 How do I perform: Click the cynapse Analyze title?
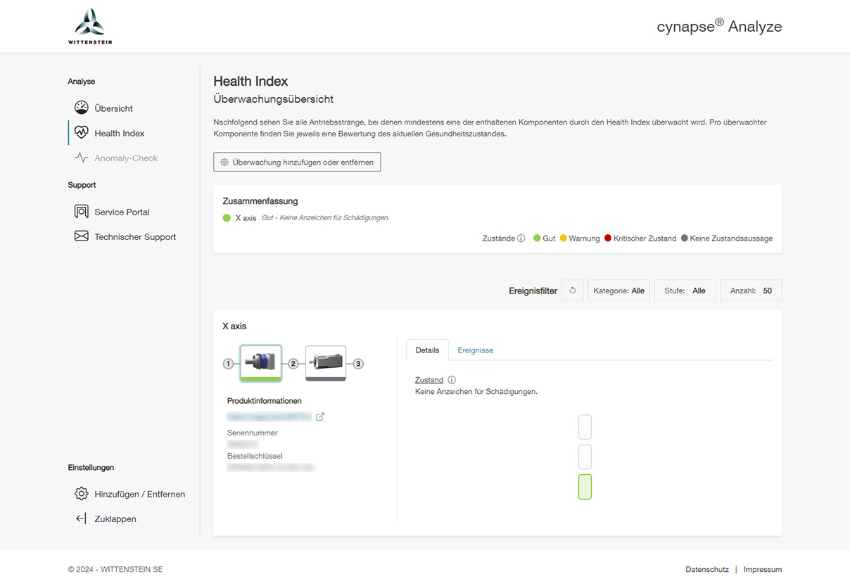[x=719, y=26]
